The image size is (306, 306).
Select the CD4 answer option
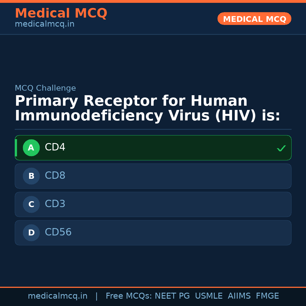pos(153,148)
